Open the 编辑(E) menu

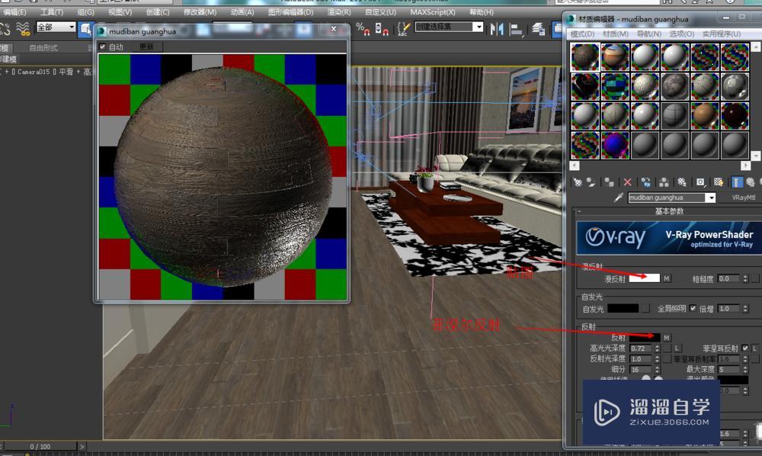[14, 11]
